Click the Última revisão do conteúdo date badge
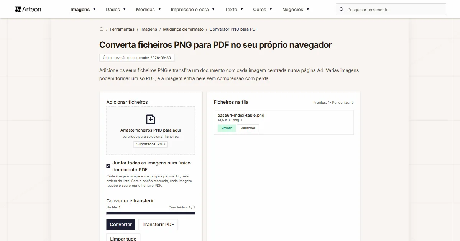 [x=137, y=58]
